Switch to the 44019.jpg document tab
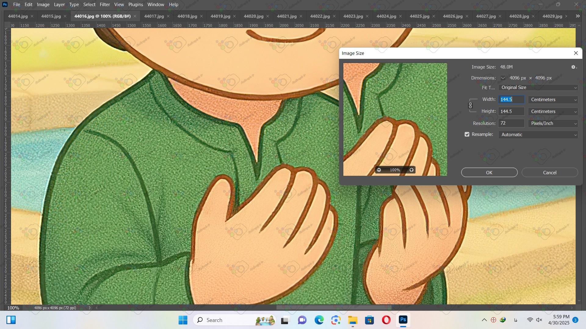The width and height of the screenshot is (586, 329). tap(220, 16)
